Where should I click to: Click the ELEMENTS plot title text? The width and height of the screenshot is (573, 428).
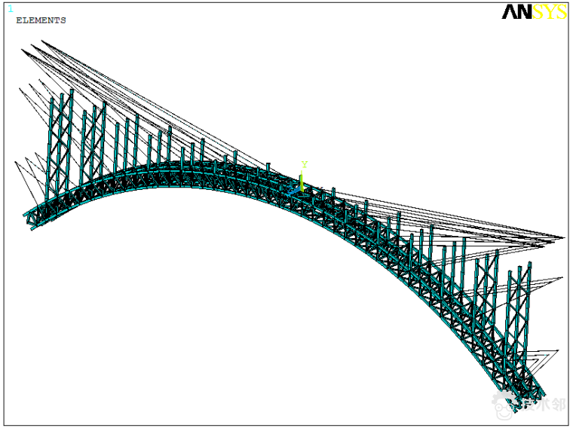point(41,20)
